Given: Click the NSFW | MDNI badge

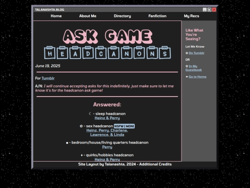Looking at the screenshot, I should 125,126.
